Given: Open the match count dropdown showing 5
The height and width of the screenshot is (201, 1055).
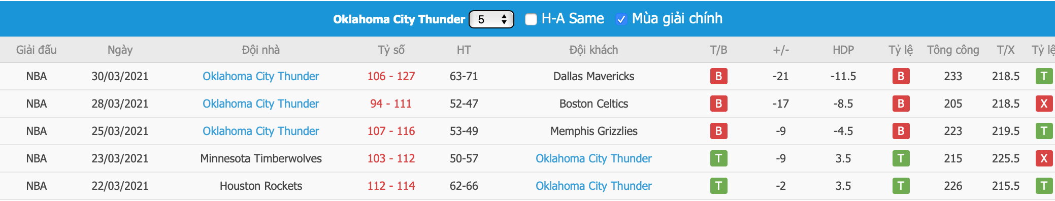Looking at the screenshot, I should point(491,19).
